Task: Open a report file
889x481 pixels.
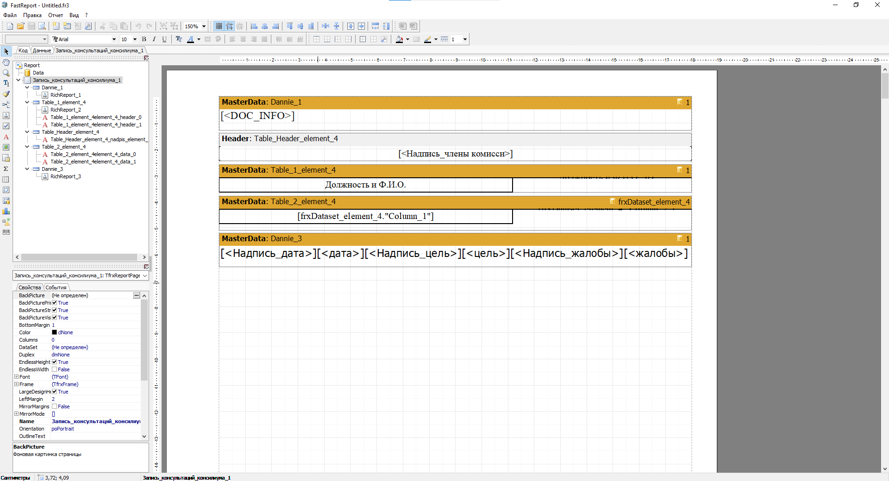Action: tap(20, 26)
